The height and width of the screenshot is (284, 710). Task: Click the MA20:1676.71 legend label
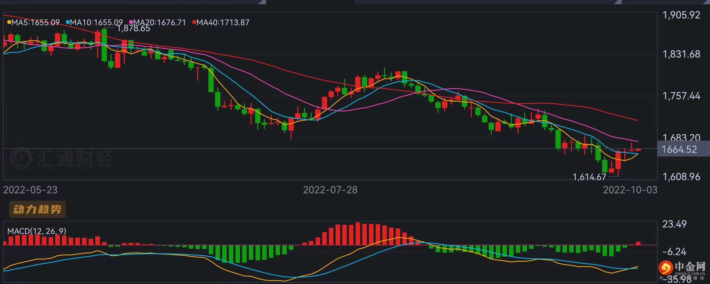point(159,22)
